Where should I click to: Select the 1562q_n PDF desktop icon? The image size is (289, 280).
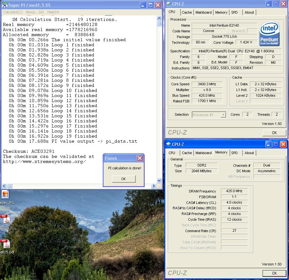[5, 219]
